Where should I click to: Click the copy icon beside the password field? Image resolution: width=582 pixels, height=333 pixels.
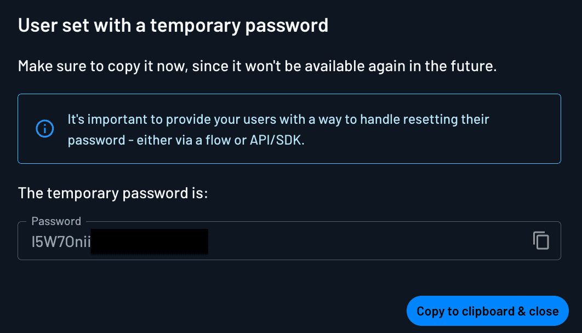pos(540,240)
